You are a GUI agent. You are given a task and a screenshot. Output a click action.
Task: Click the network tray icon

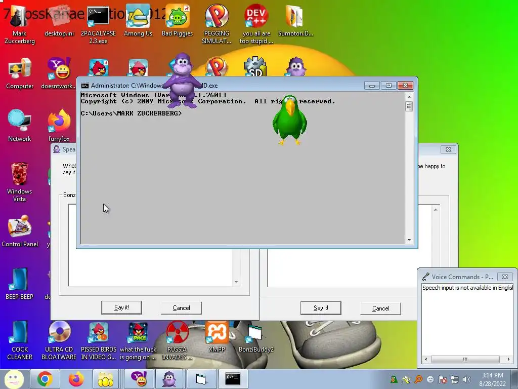[455, 379]
